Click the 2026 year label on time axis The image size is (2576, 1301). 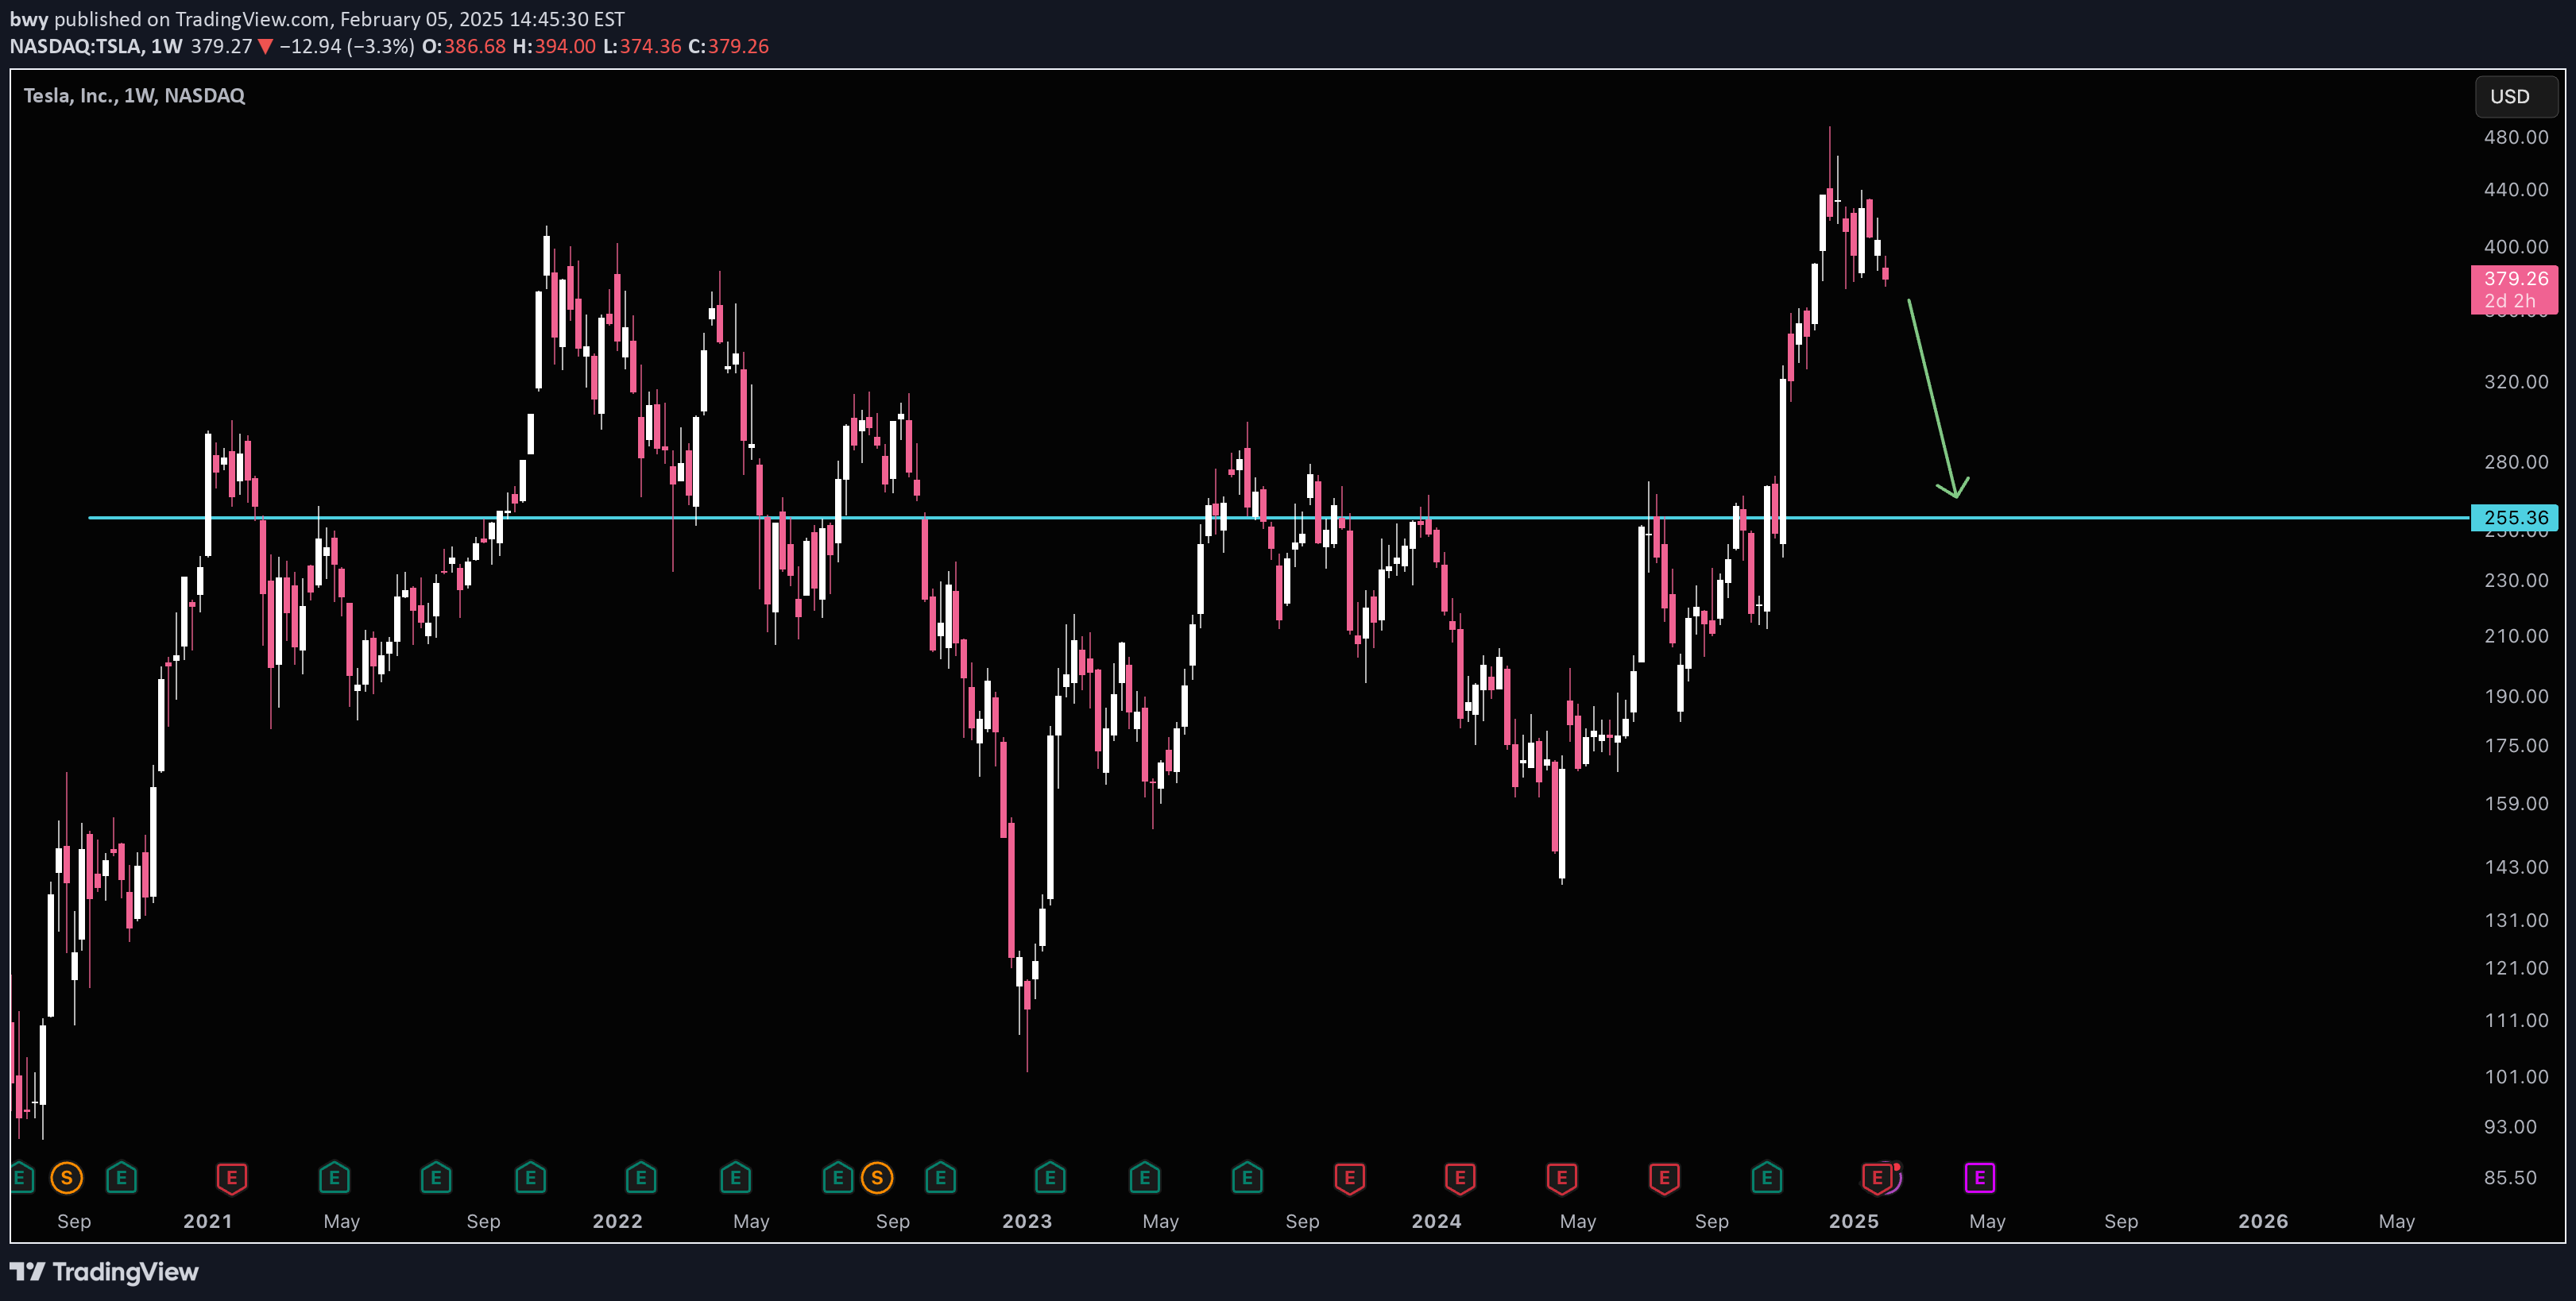tap(2263, 1221)
